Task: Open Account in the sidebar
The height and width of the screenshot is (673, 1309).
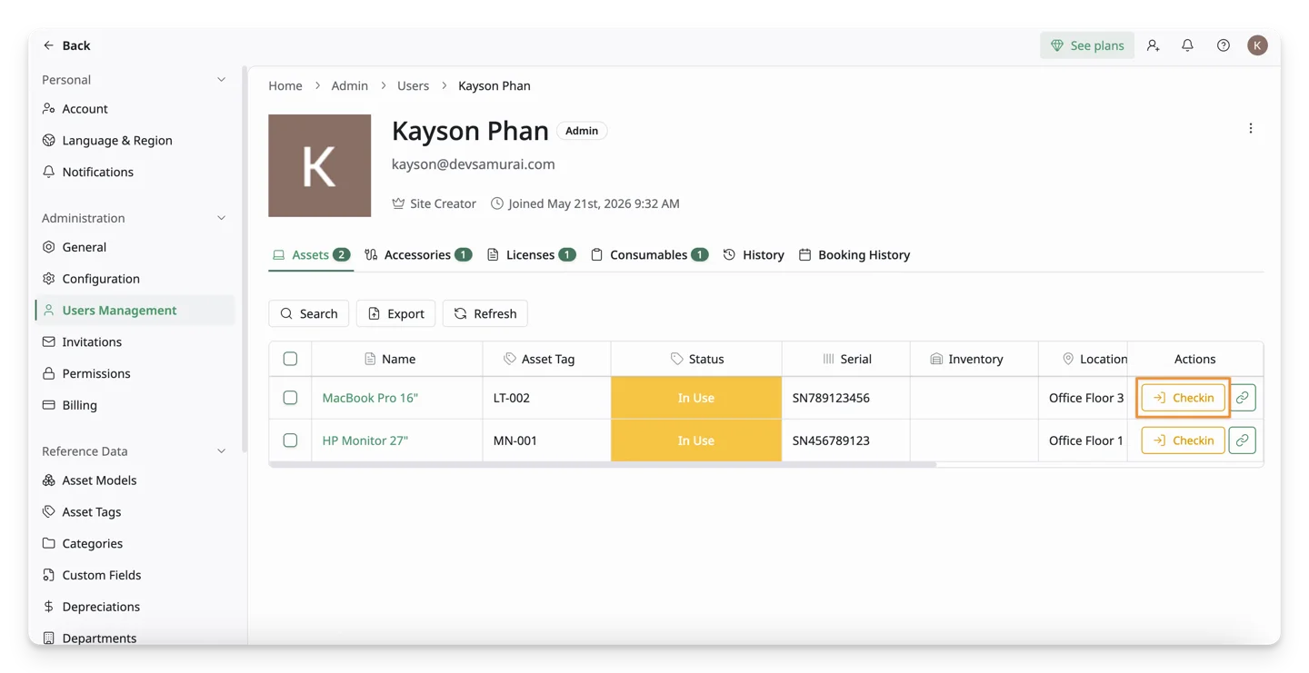Action: tap(135, 109)
